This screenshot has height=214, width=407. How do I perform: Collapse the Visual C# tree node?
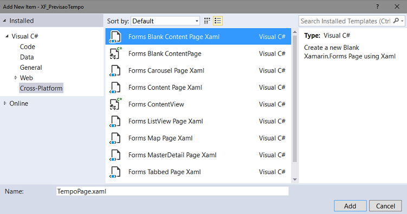click(7, 36)
